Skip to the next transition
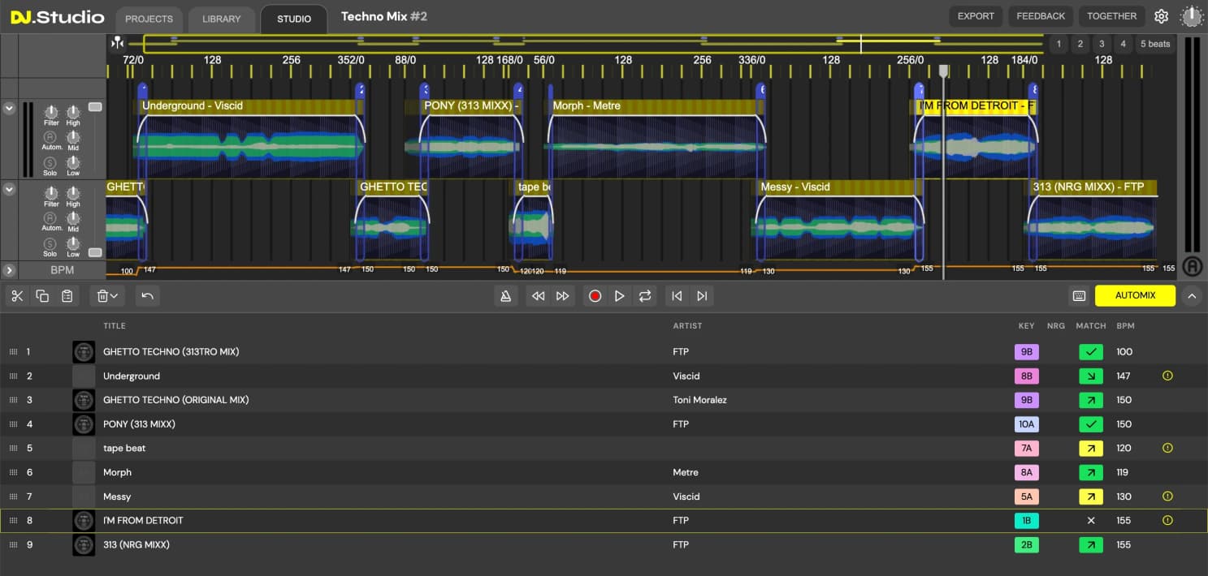Viewport: 1208px width, 576px height. pos(702,296)
